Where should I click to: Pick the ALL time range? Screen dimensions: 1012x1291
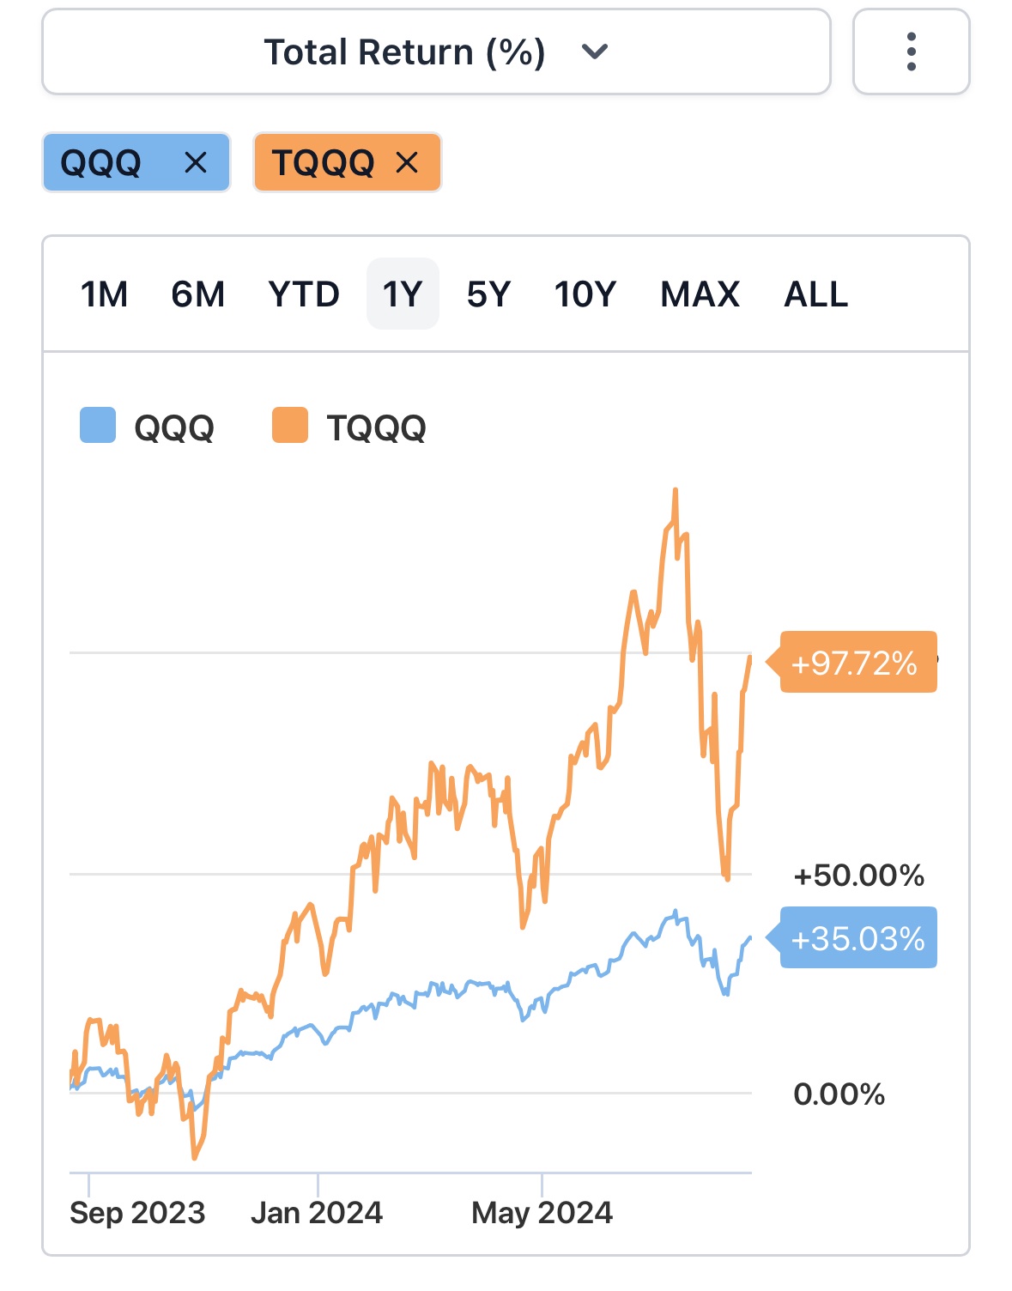coord(815,294)
